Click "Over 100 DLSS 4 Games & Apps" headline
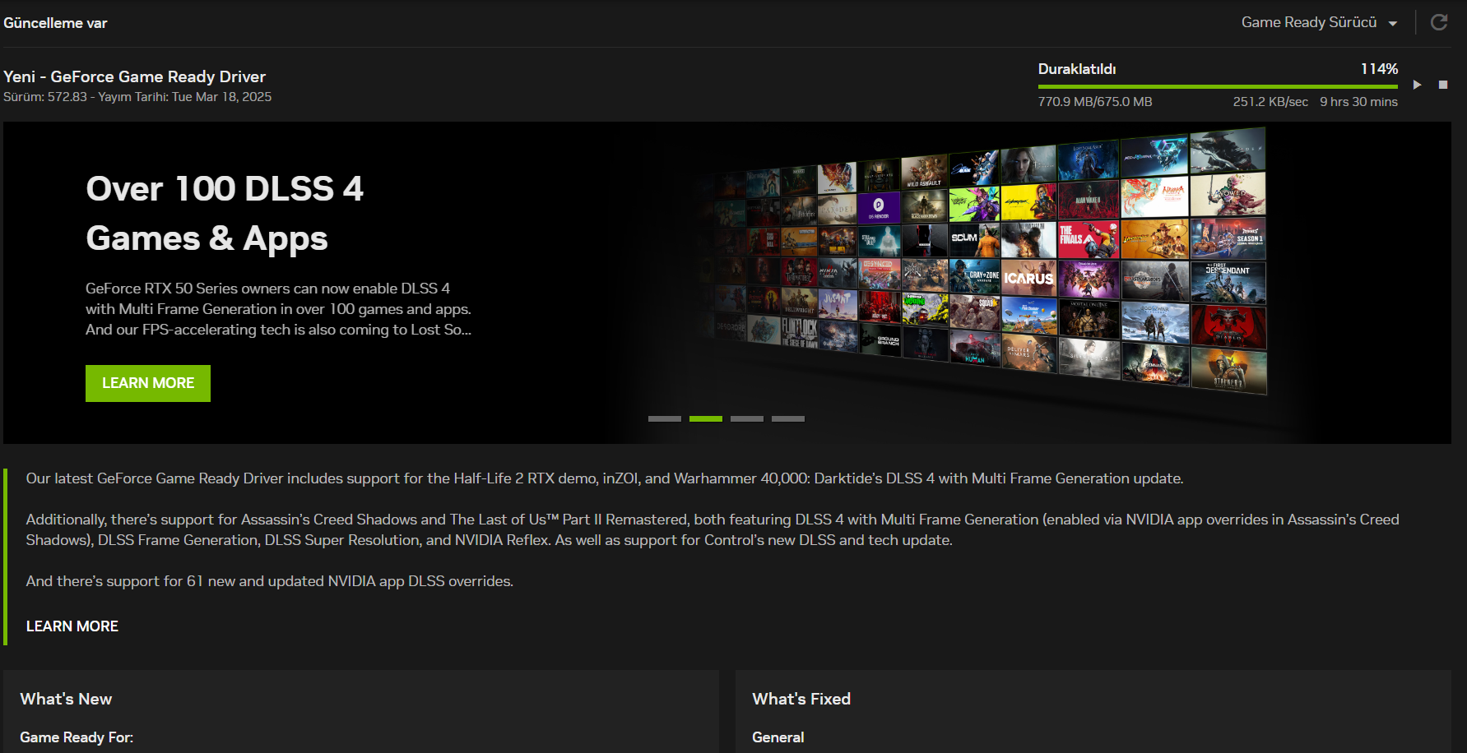 [225, 214]
